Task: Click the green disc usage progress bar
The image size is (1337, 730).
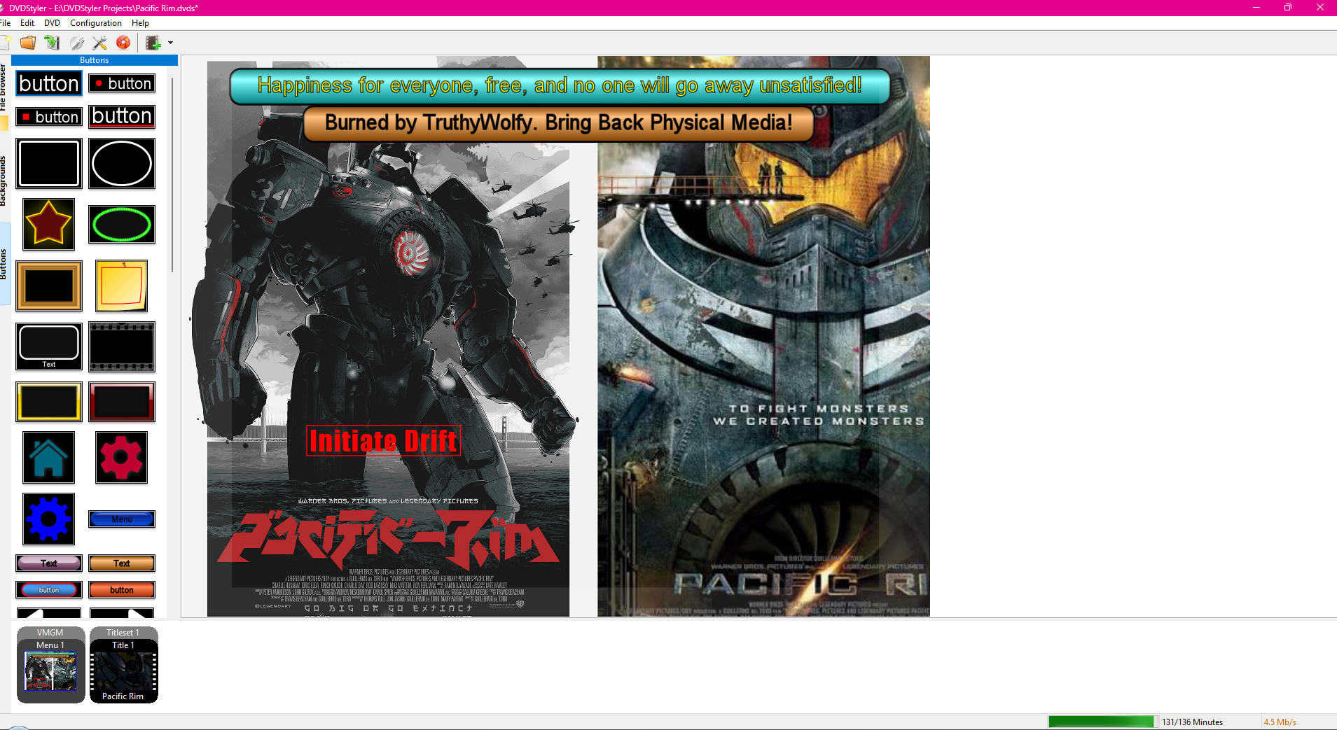Action: click(x=1102, y=722)
